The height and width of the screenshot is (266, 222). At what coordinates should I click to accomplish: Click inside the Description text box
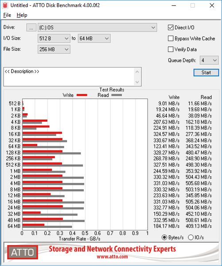tap(69, 77)
